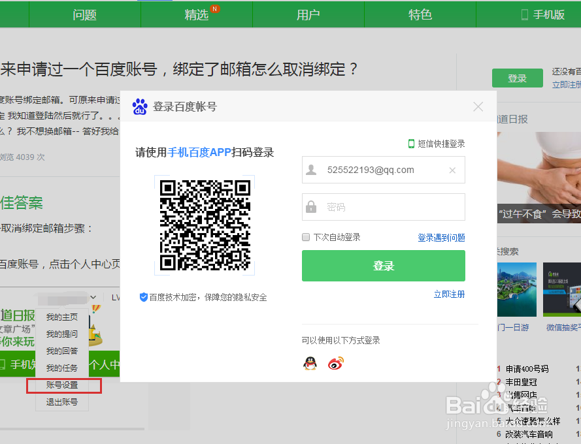Select 我的主页 in the dropdown menu
581x444 pixels.
pos(62,317)
